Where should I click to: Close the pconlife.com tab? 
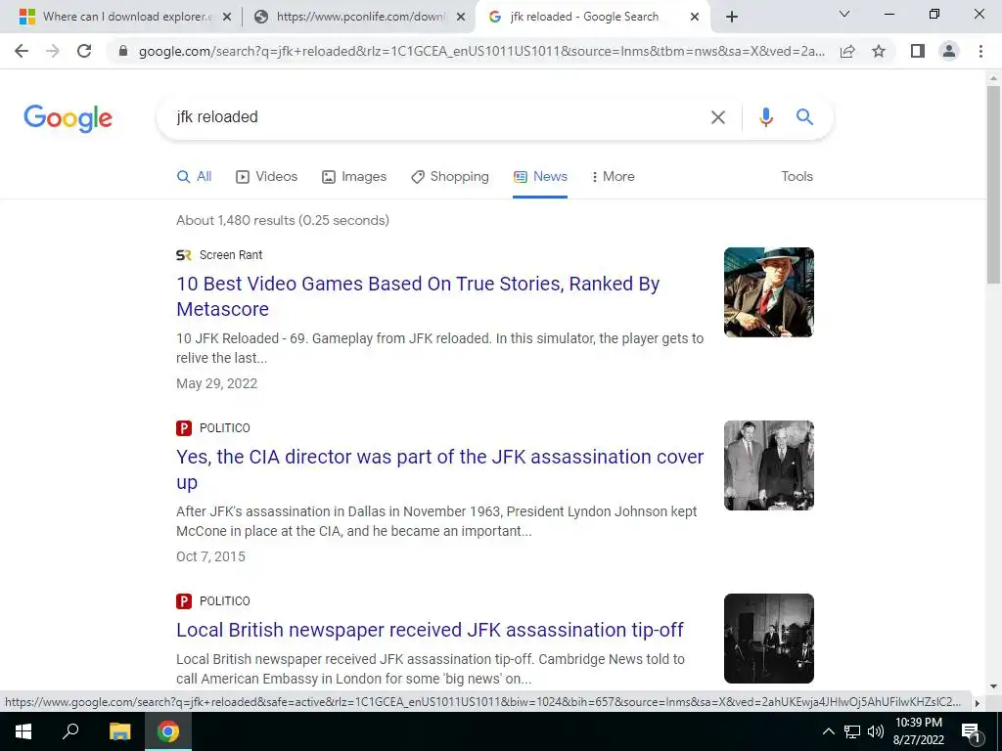point(461,18)
